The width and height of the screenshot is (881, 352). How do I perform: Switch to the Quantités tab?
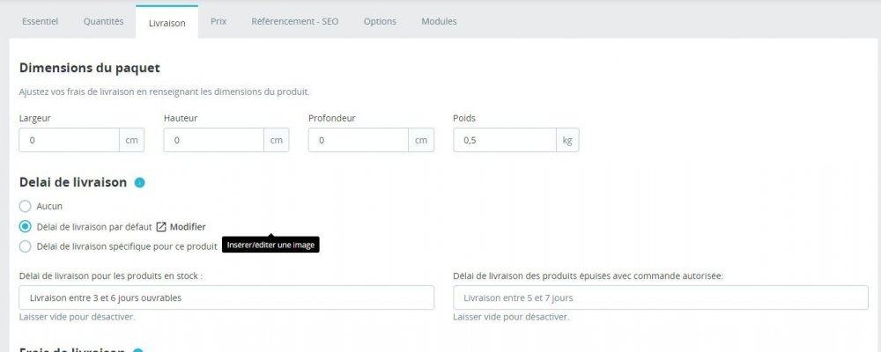coord(103,22)
